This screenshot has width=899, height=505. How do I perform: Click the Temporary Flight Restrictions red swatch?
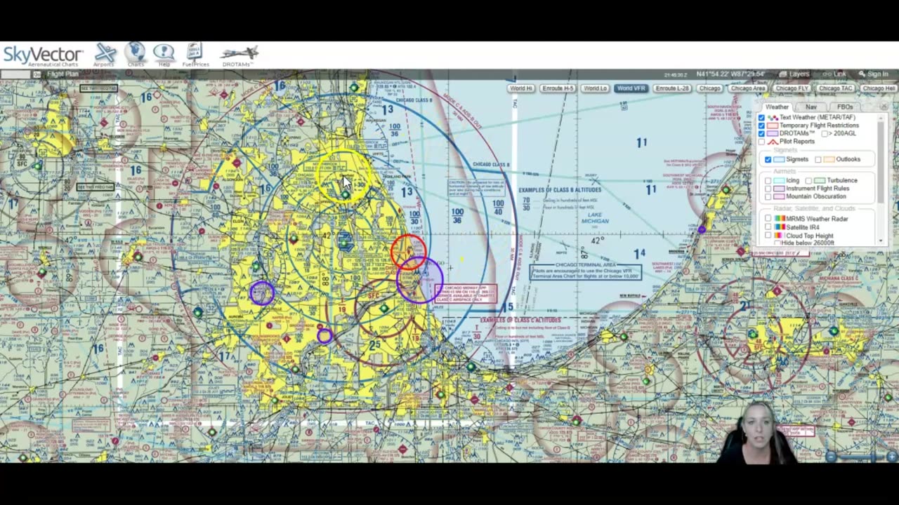[773, 126]
